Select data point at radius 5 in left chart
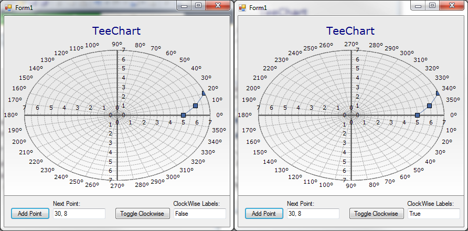This screenshot has width=468, height=231. pyautogui.click(x=184, y=115)
